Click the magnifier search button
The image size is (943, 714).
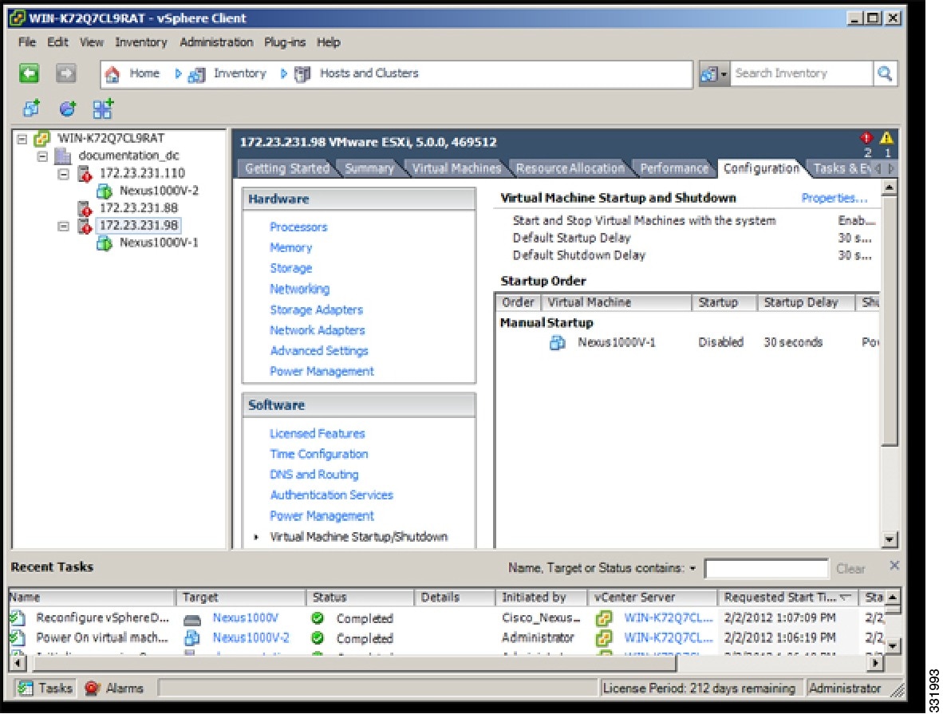click(x=885, y=73)
